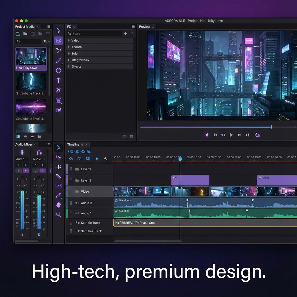Image resolution: width=297 pixels, height=297 pixels.
Task: Click the wrench settings icon in timeline
Action: [x=105, y=159]
